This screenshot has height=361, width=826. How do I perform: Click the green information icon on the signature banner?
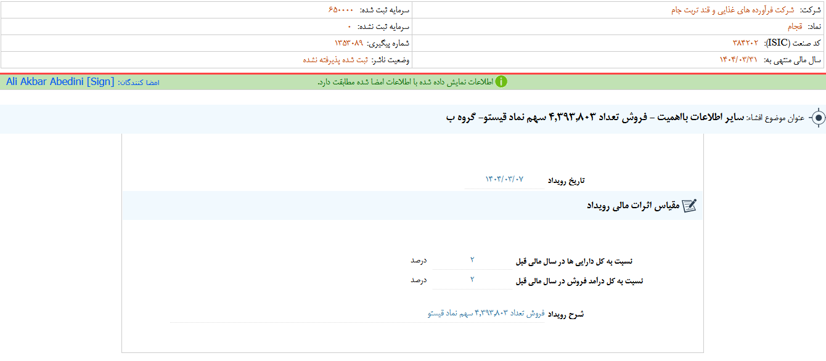(501, 81)
